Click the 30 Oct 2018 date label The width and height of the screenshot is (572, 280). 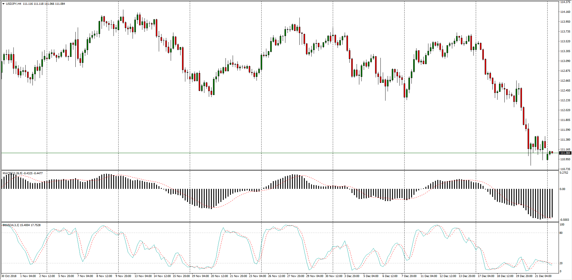click(x=9, y=276)
